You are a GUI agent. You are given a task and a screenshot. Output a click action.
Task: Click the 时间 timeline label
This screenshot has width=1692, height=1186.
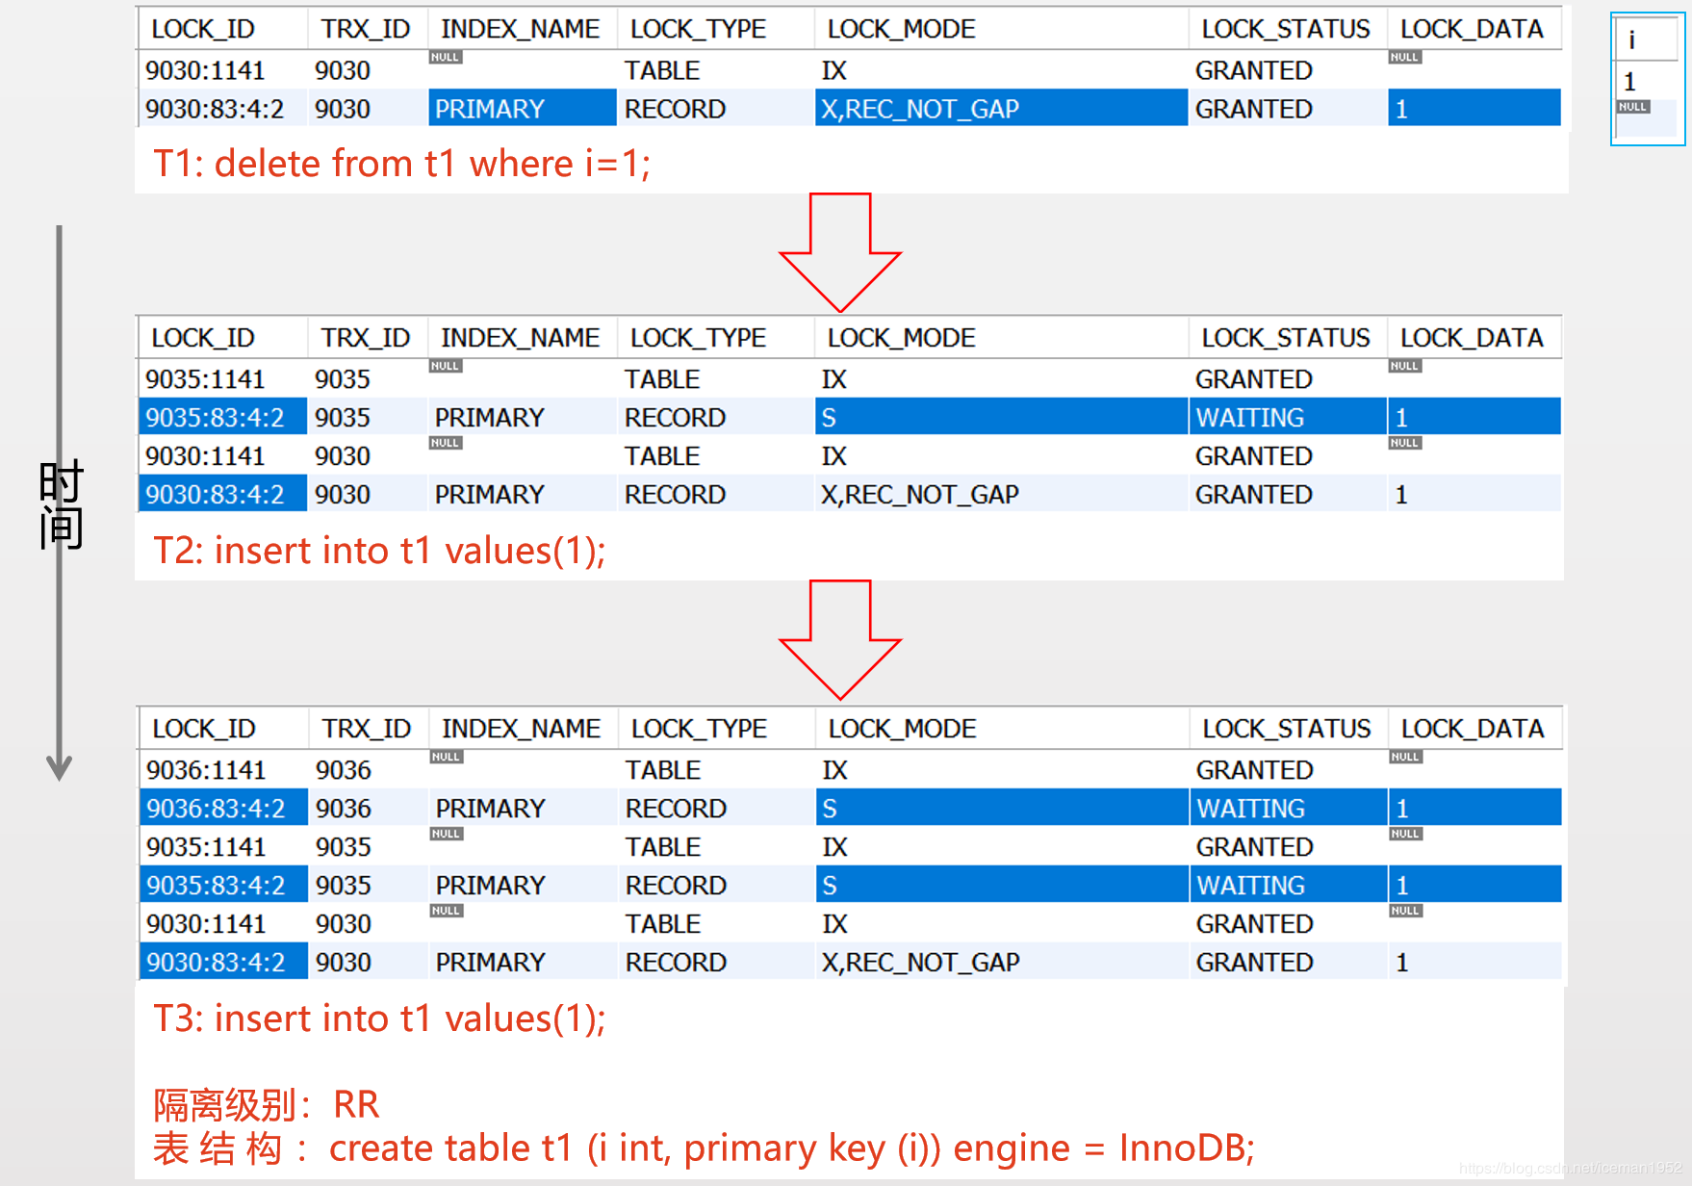[61, 504]
